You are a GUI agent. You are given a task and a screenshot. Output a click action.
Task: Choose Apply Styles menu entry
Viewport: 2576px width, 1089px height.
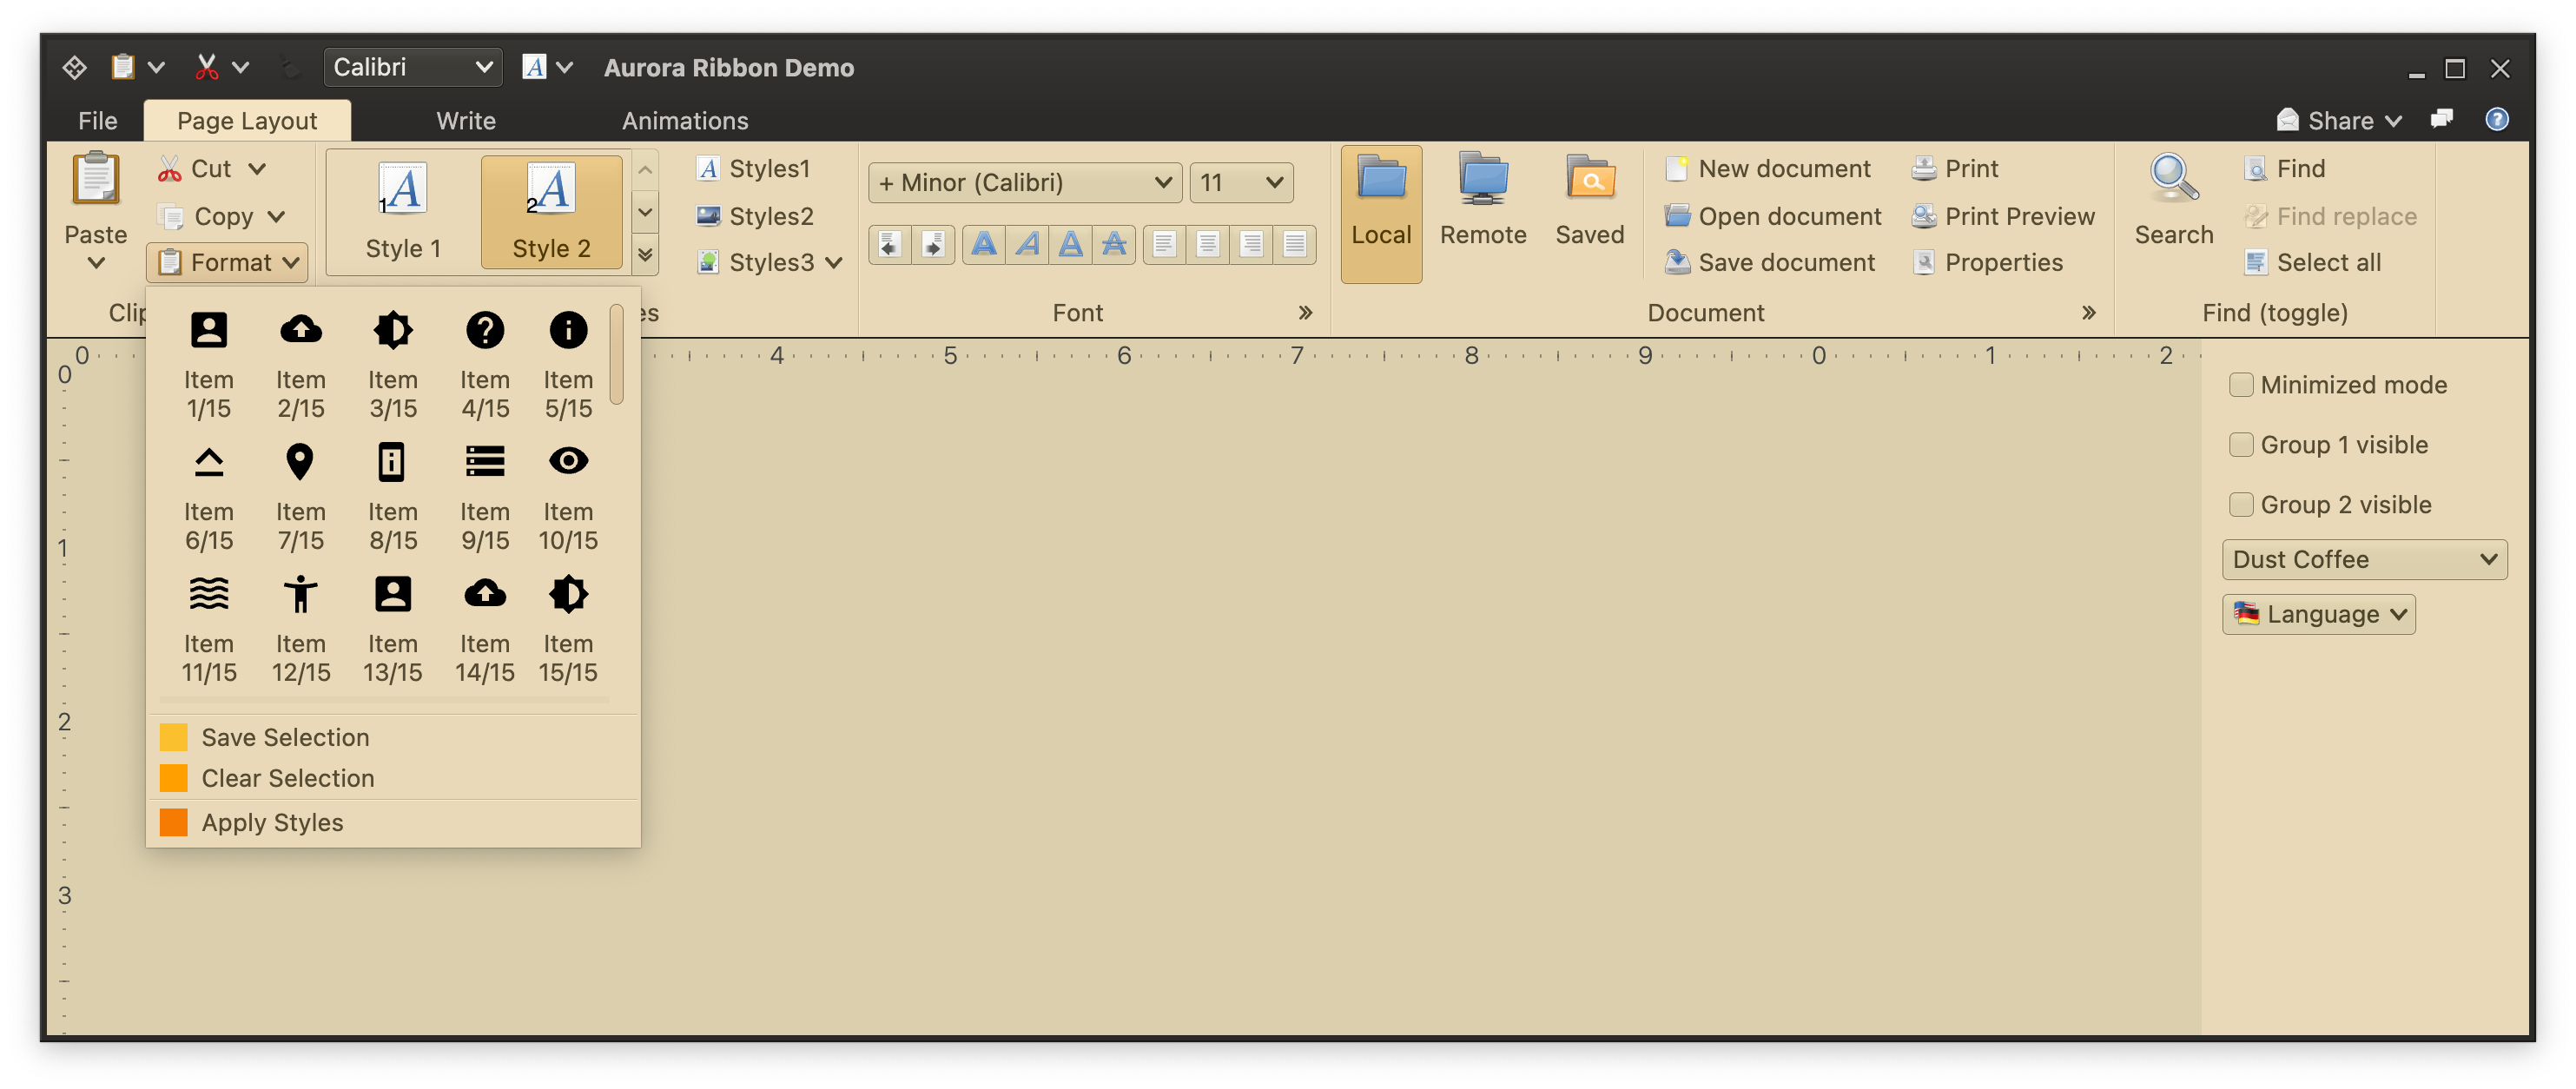tap(272, 823)
